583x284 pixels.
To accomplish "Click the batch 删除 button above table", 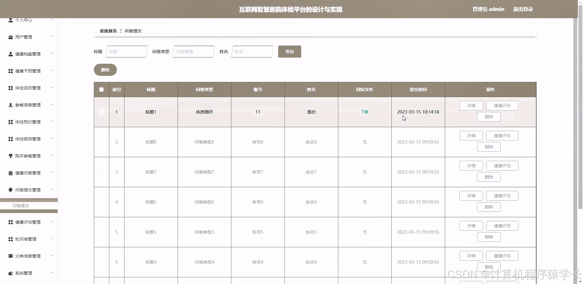I will [x=105, y=70].
